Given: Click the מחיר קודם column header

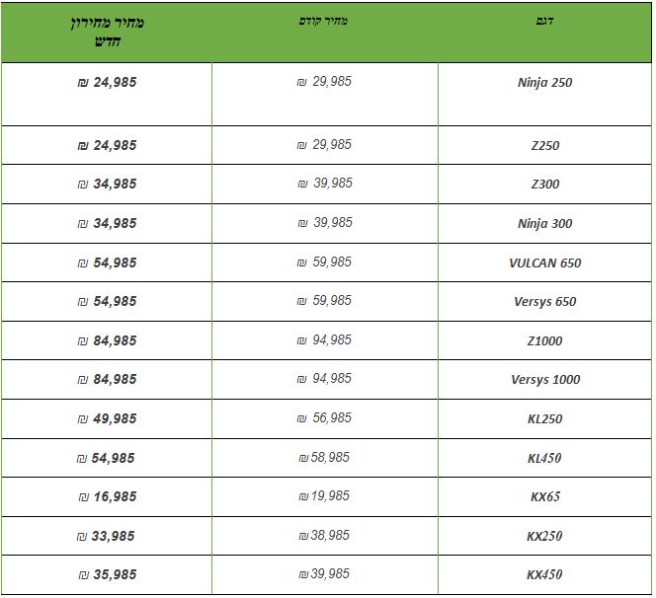Looking at the screenshot, I should (324, 21).
